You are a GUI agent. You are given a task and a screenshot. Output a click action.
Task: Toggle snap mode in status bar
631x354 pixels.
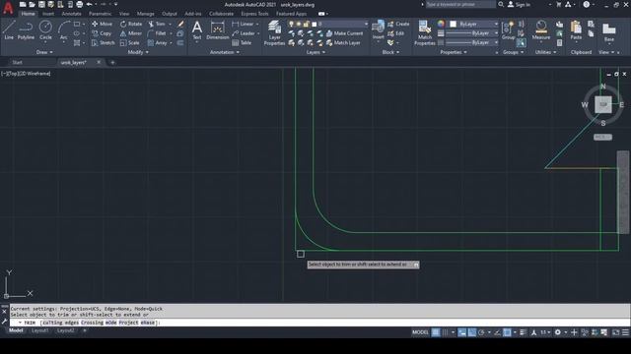point(445,332)
